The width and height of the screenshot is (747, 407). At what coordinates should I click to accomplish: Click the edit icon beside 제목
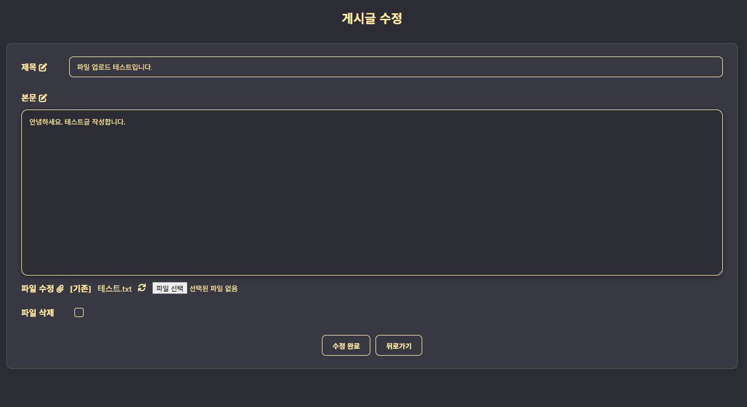click(43, 67)
